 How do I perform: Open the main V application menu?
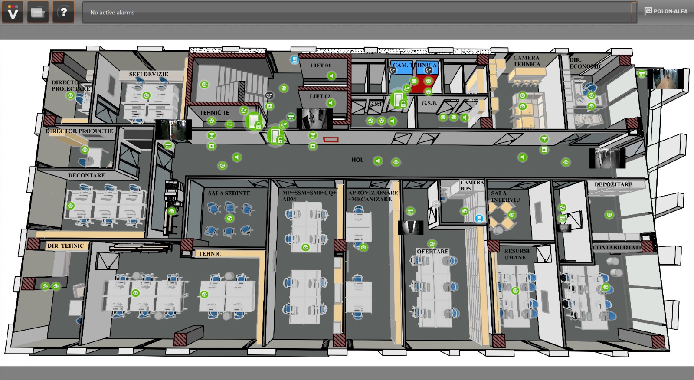[13, 12]
